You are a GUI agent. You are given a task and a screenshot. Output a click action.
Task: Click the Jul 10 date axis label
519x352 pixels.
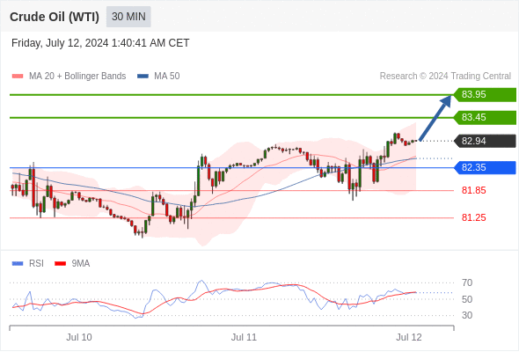(79, 337)
